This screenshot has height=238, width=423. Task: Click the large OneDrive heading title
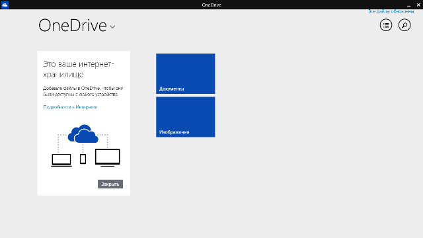click(x=73, y=26)
